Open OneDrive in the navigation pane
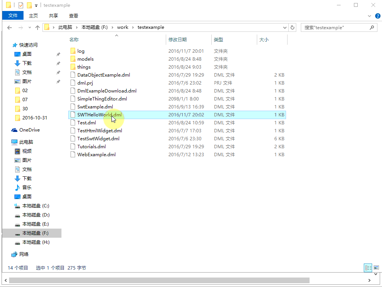Screen dimensions: 382x287 [29, 130]
